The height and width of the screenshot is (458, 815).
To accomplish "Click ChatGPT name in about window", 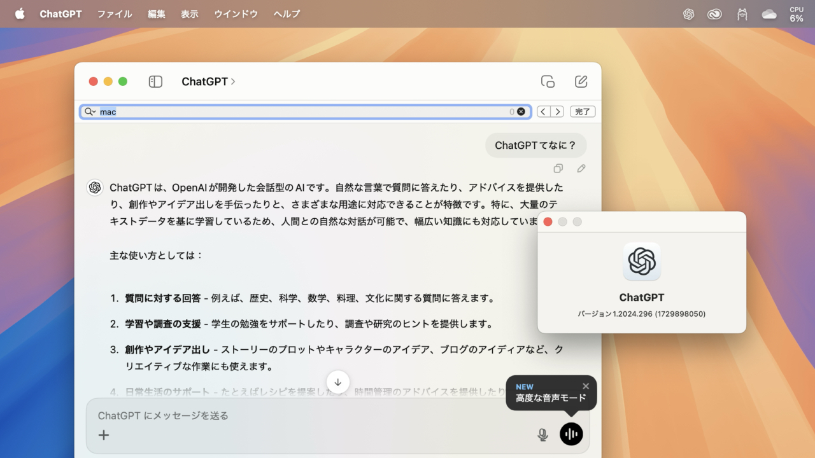I will point(642,297).
